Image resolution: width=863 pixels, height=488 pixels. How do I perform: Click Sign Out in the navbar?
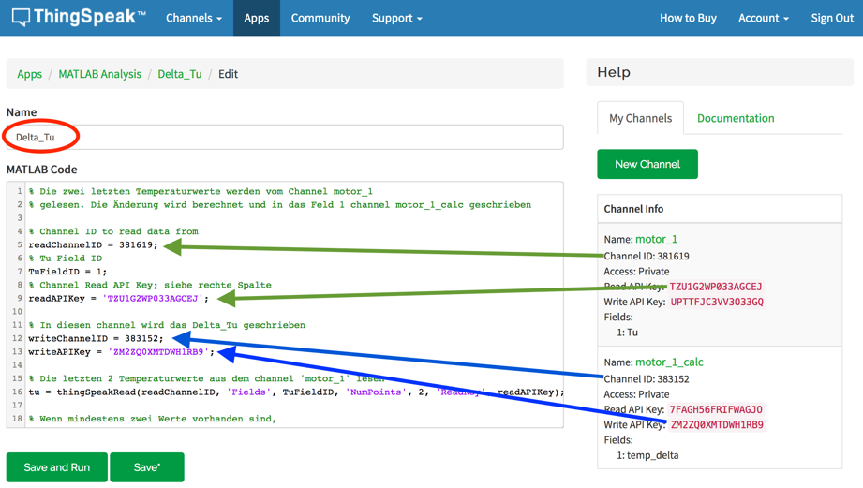pos(831,18)
